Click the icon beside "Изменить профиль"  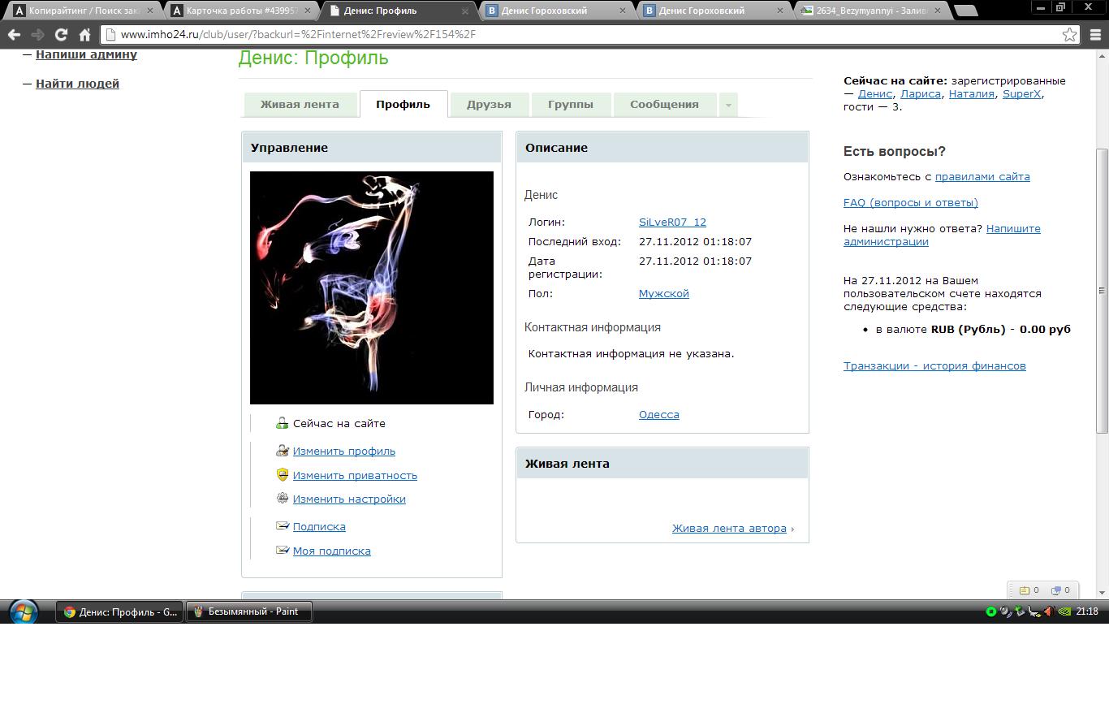pos(282,451)
